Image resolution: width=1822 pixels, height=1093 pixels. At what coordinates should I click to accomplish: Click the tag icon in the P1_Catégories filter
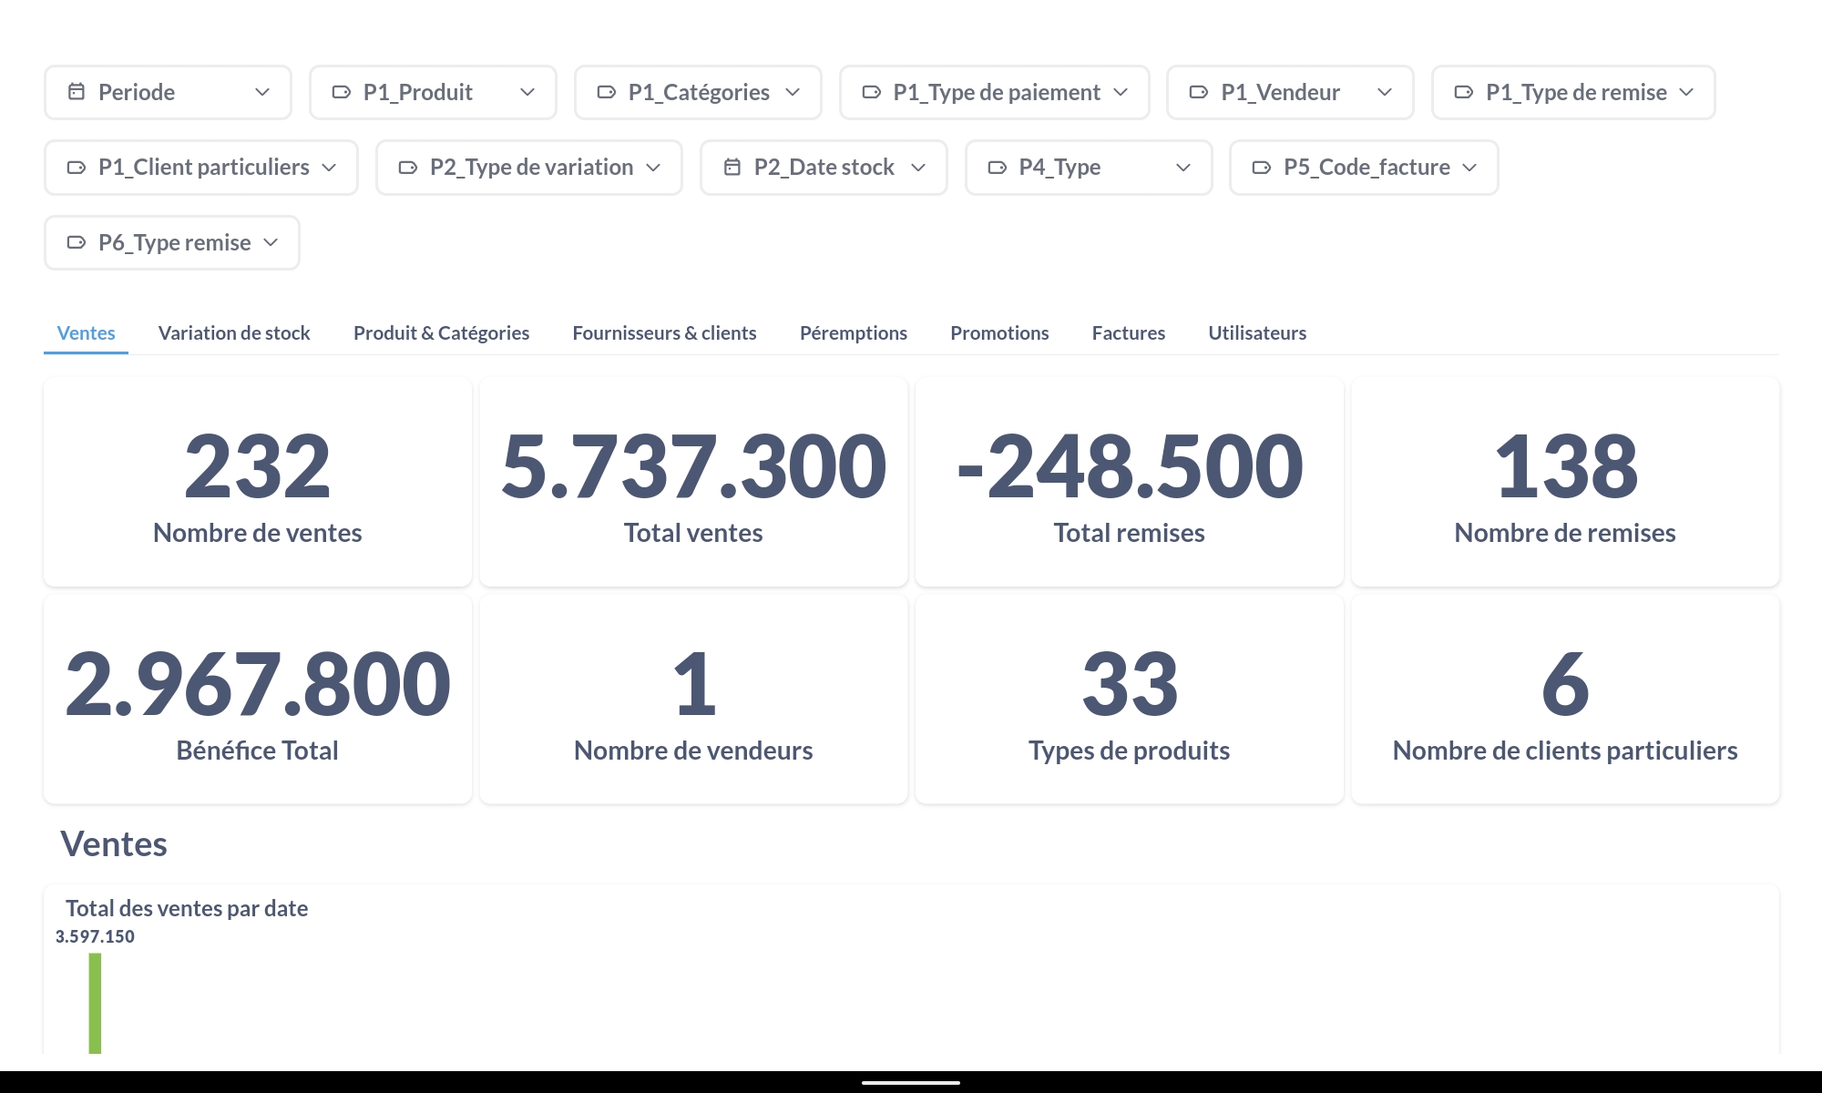607,92
